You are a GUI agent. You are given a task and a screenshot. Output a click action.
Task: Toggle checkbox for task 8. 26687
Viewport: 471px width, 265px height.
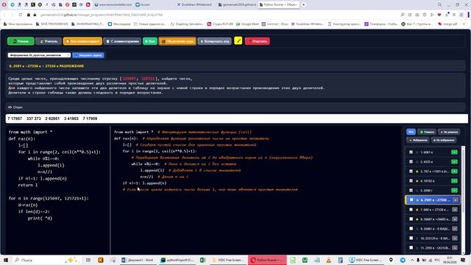[411, 219]
